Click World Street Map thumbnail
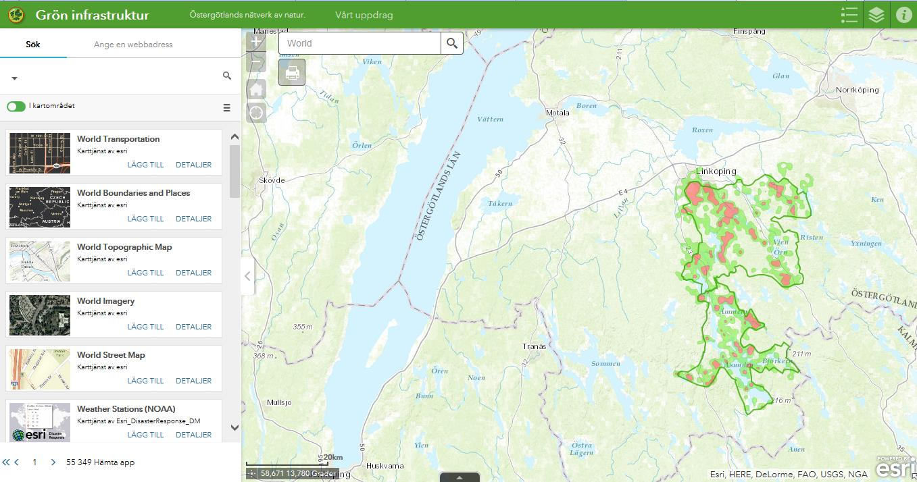 [40, 369]
